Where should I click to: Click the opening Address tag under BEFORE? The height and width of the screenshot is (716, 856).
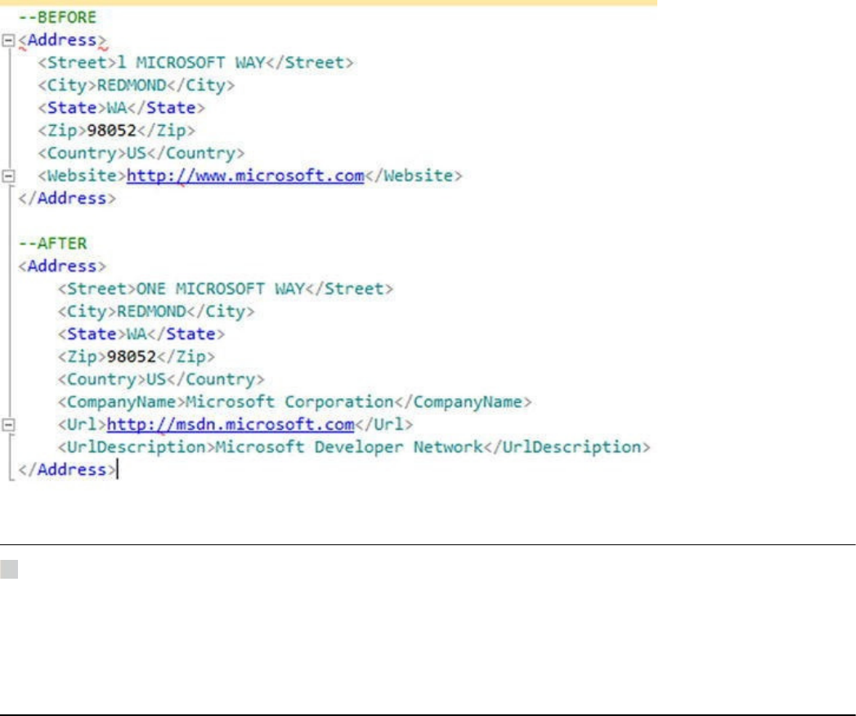coord(62,40)
